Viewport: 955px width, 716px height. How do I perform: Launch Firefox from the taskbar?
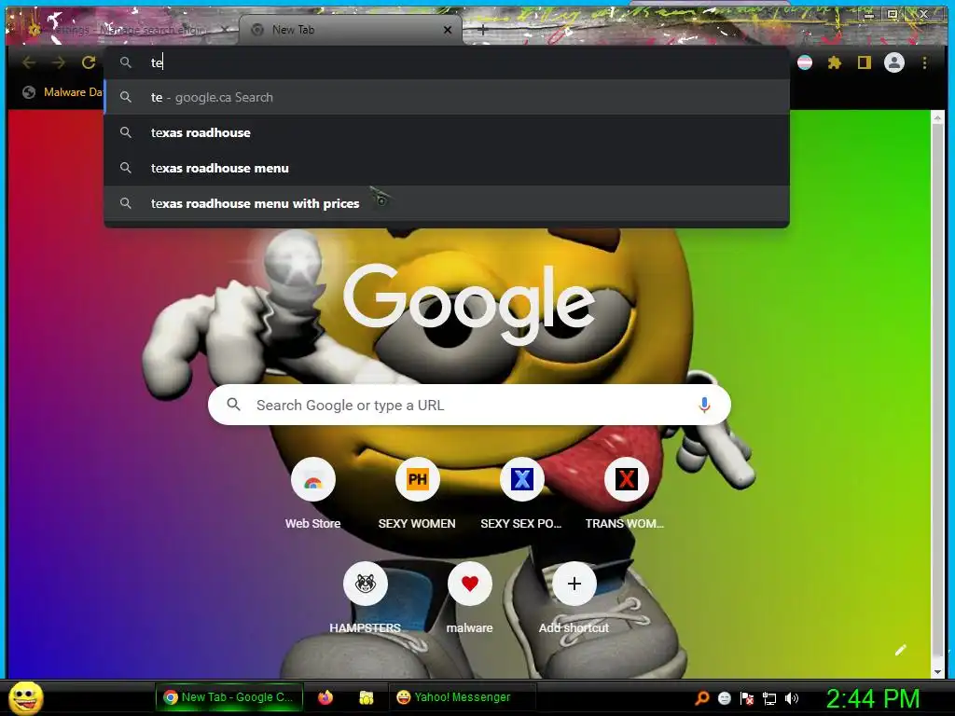(x=325, y=697)
